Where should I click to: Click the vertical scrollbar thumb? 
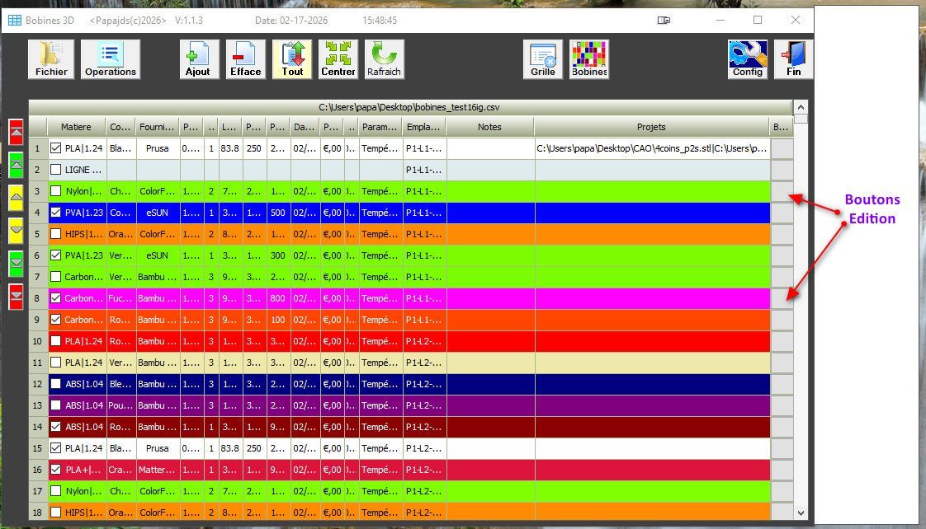pos(801,119)
